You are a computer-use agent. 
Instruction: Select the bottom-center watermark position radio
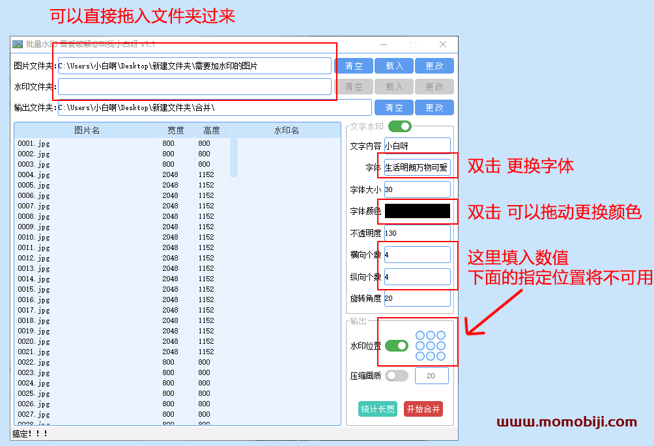pos(431,356)
